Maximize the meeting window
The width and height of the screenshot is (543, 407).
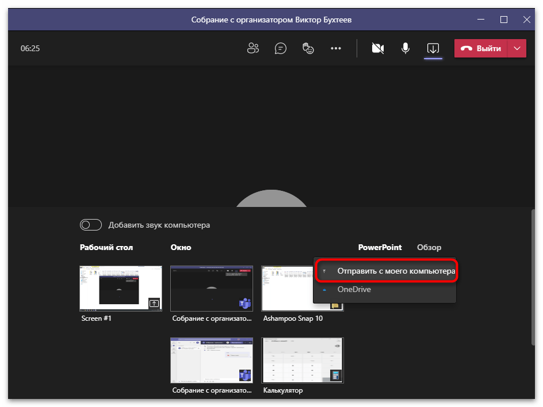click(x=504, y=20)
